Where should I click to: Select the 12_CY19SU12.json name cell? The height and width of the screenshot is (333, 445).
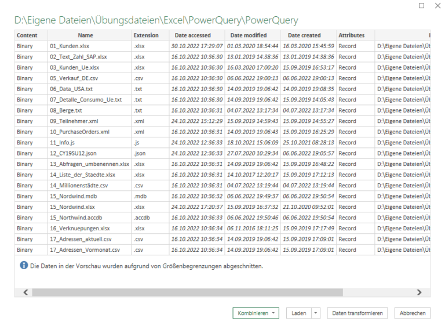coord(89,153)
